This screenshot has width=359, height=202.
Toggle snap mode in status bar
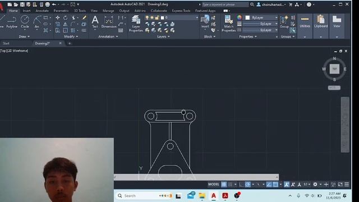(231, 185)
